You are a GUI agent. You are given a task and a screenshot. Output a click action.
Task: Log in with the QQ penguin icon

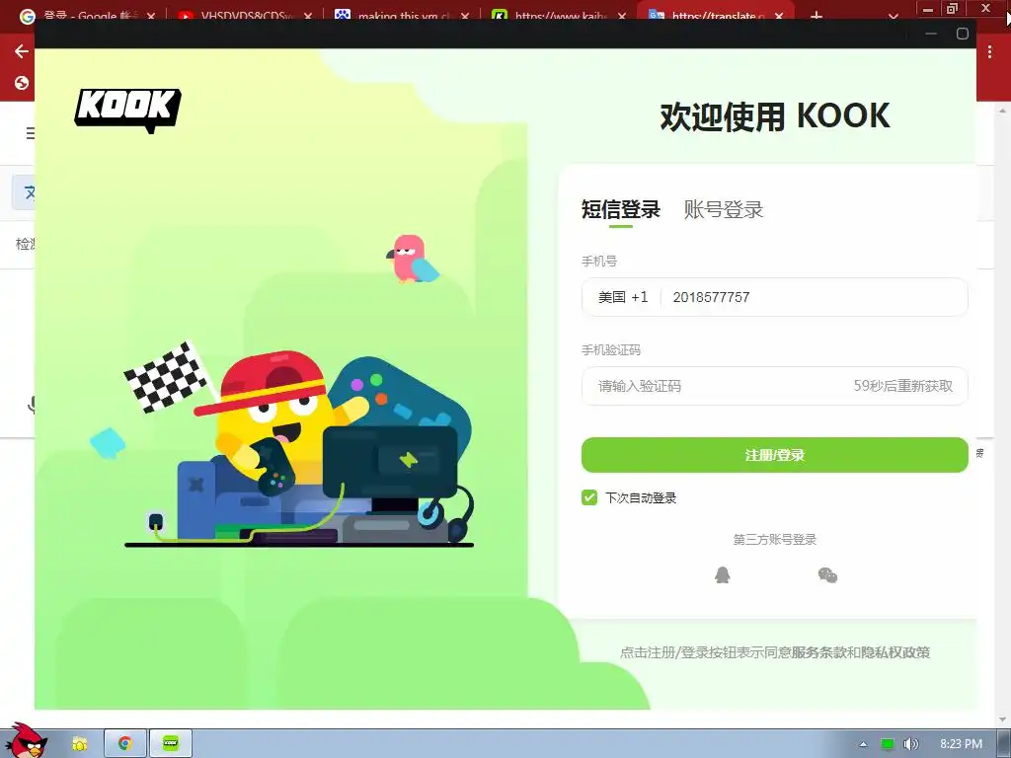(x=722, y=575)
